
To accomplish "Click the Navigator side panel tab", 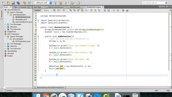I will [2, 15].
